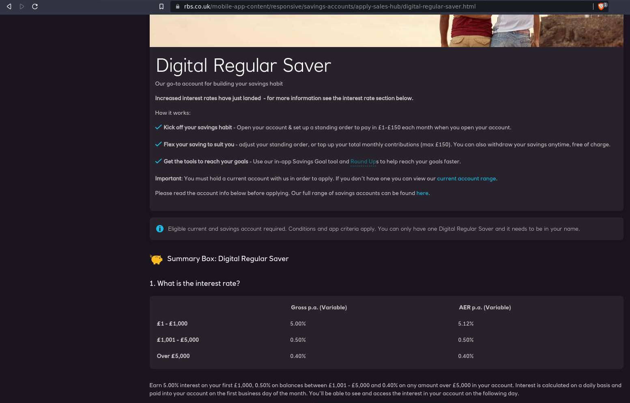The image size is (630, 403).
Task: Click the 0.40% gross rate cell
Action: [x=298, y=356]
